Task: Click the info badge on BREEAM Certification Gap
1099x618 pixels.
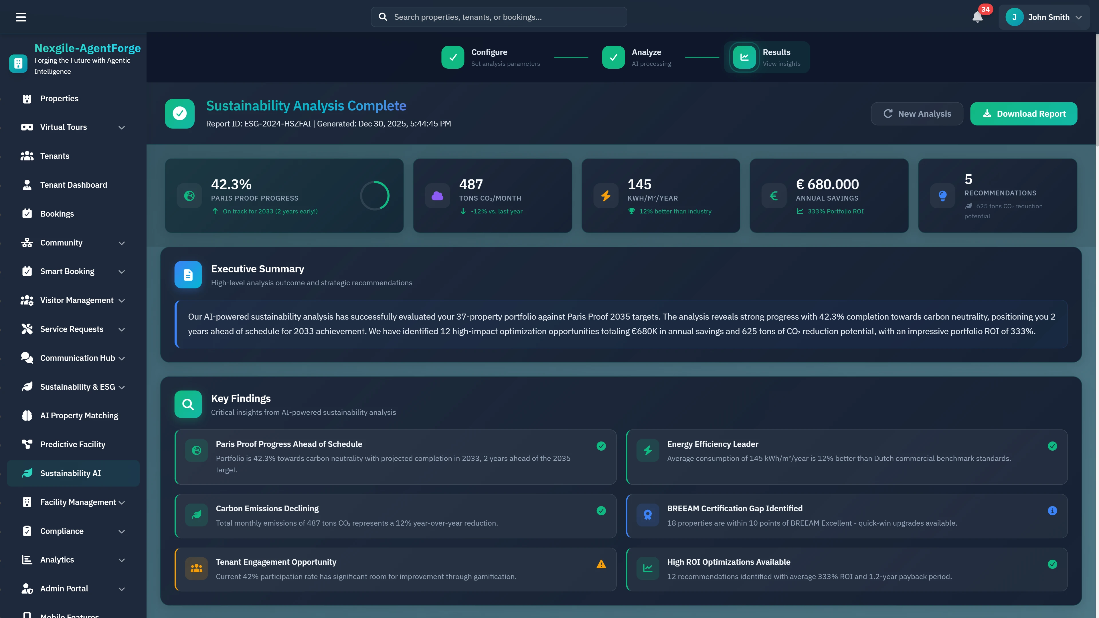Action: pyautogui.click(x=1053, y=510)
